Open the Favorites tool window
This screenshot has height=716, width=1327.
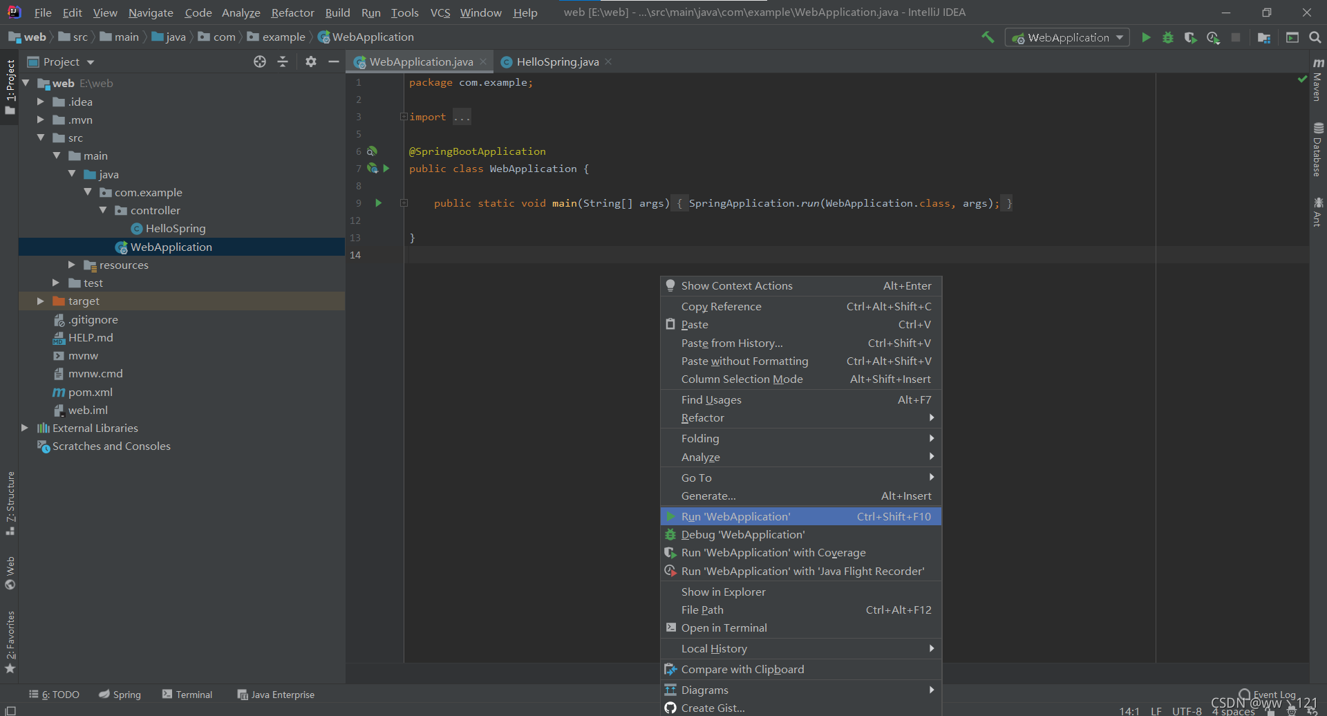pyautogui.click(x=10, y=641)
